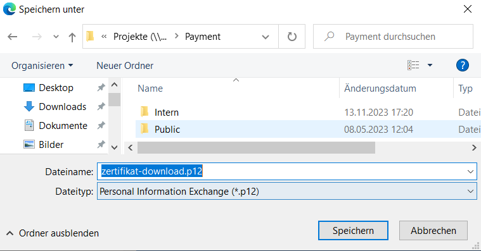Viewport: 481px width, 251px height.
Task: Click the search magnifier icon
Action: pyautogui.click(x=329, y=37)
